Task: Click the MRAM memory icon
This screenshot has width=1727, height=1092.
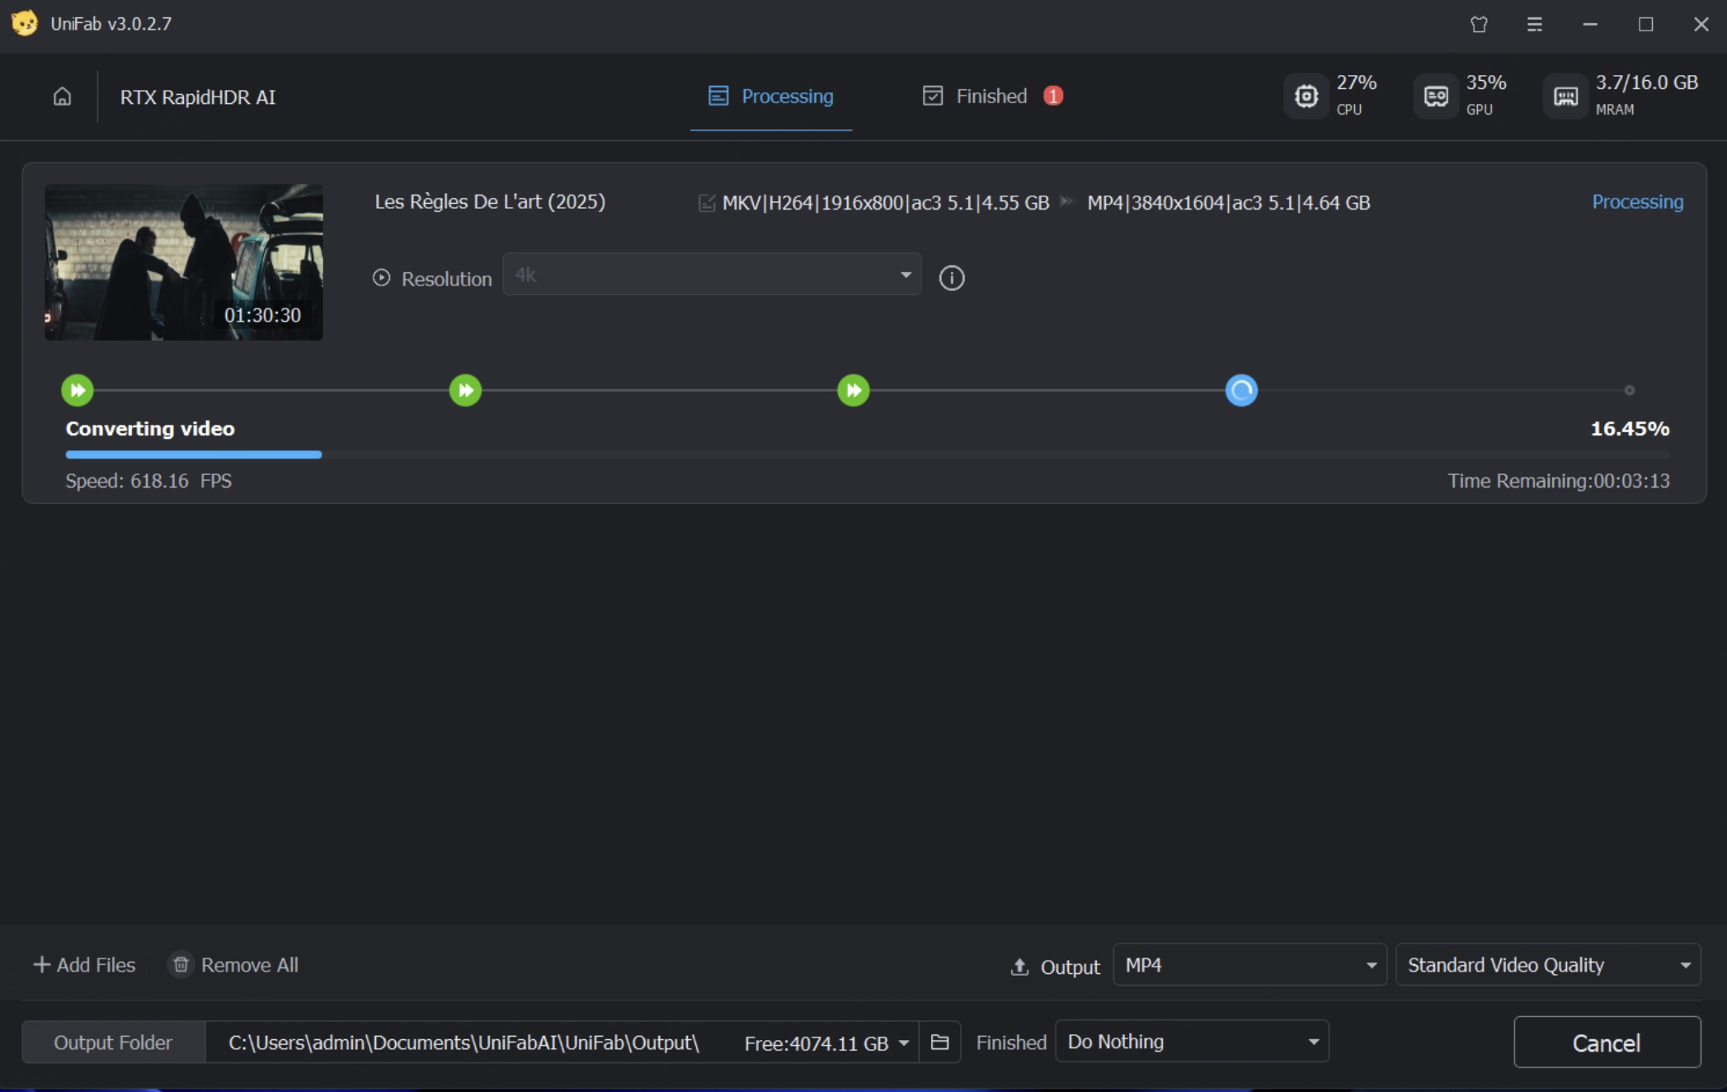Action: pos(1565,96)
